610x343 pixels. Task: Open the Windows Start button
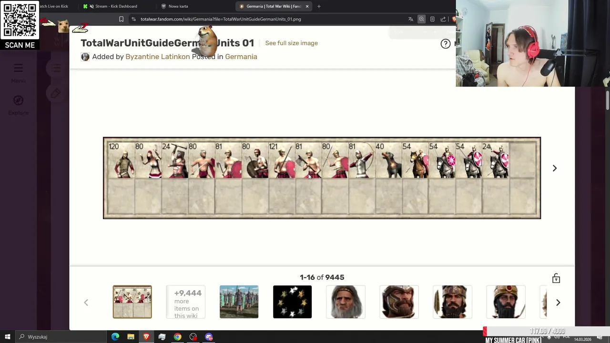click(7, 337)
